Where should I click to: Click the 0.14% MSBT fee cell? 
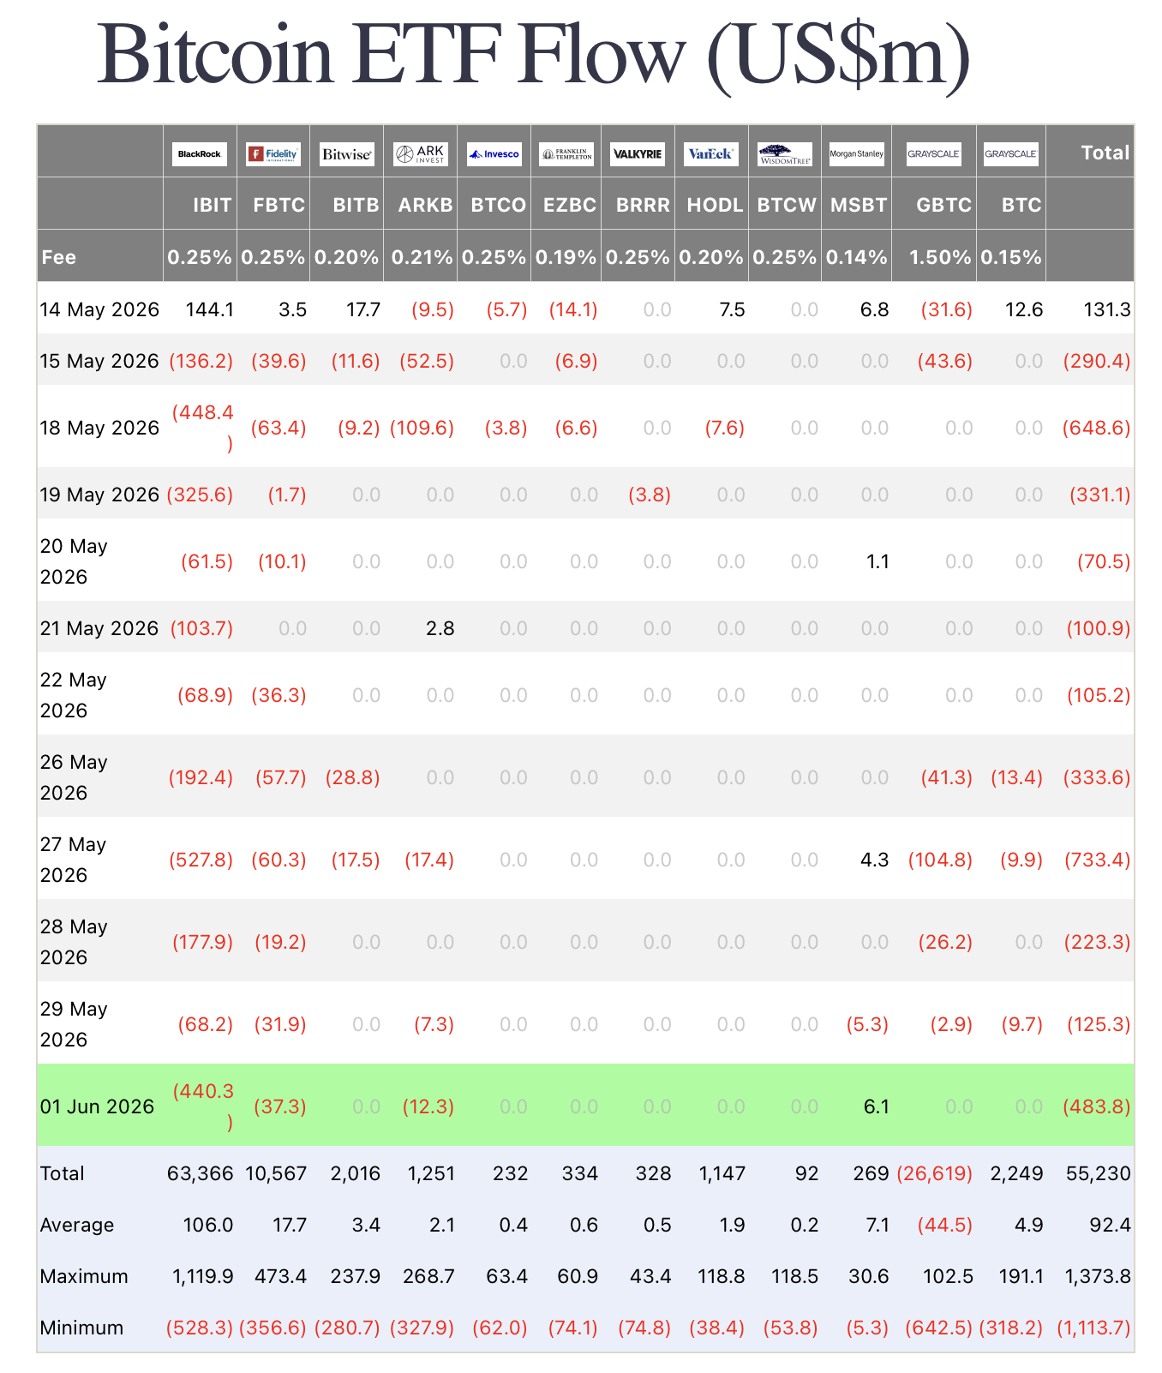pos(857,256)
